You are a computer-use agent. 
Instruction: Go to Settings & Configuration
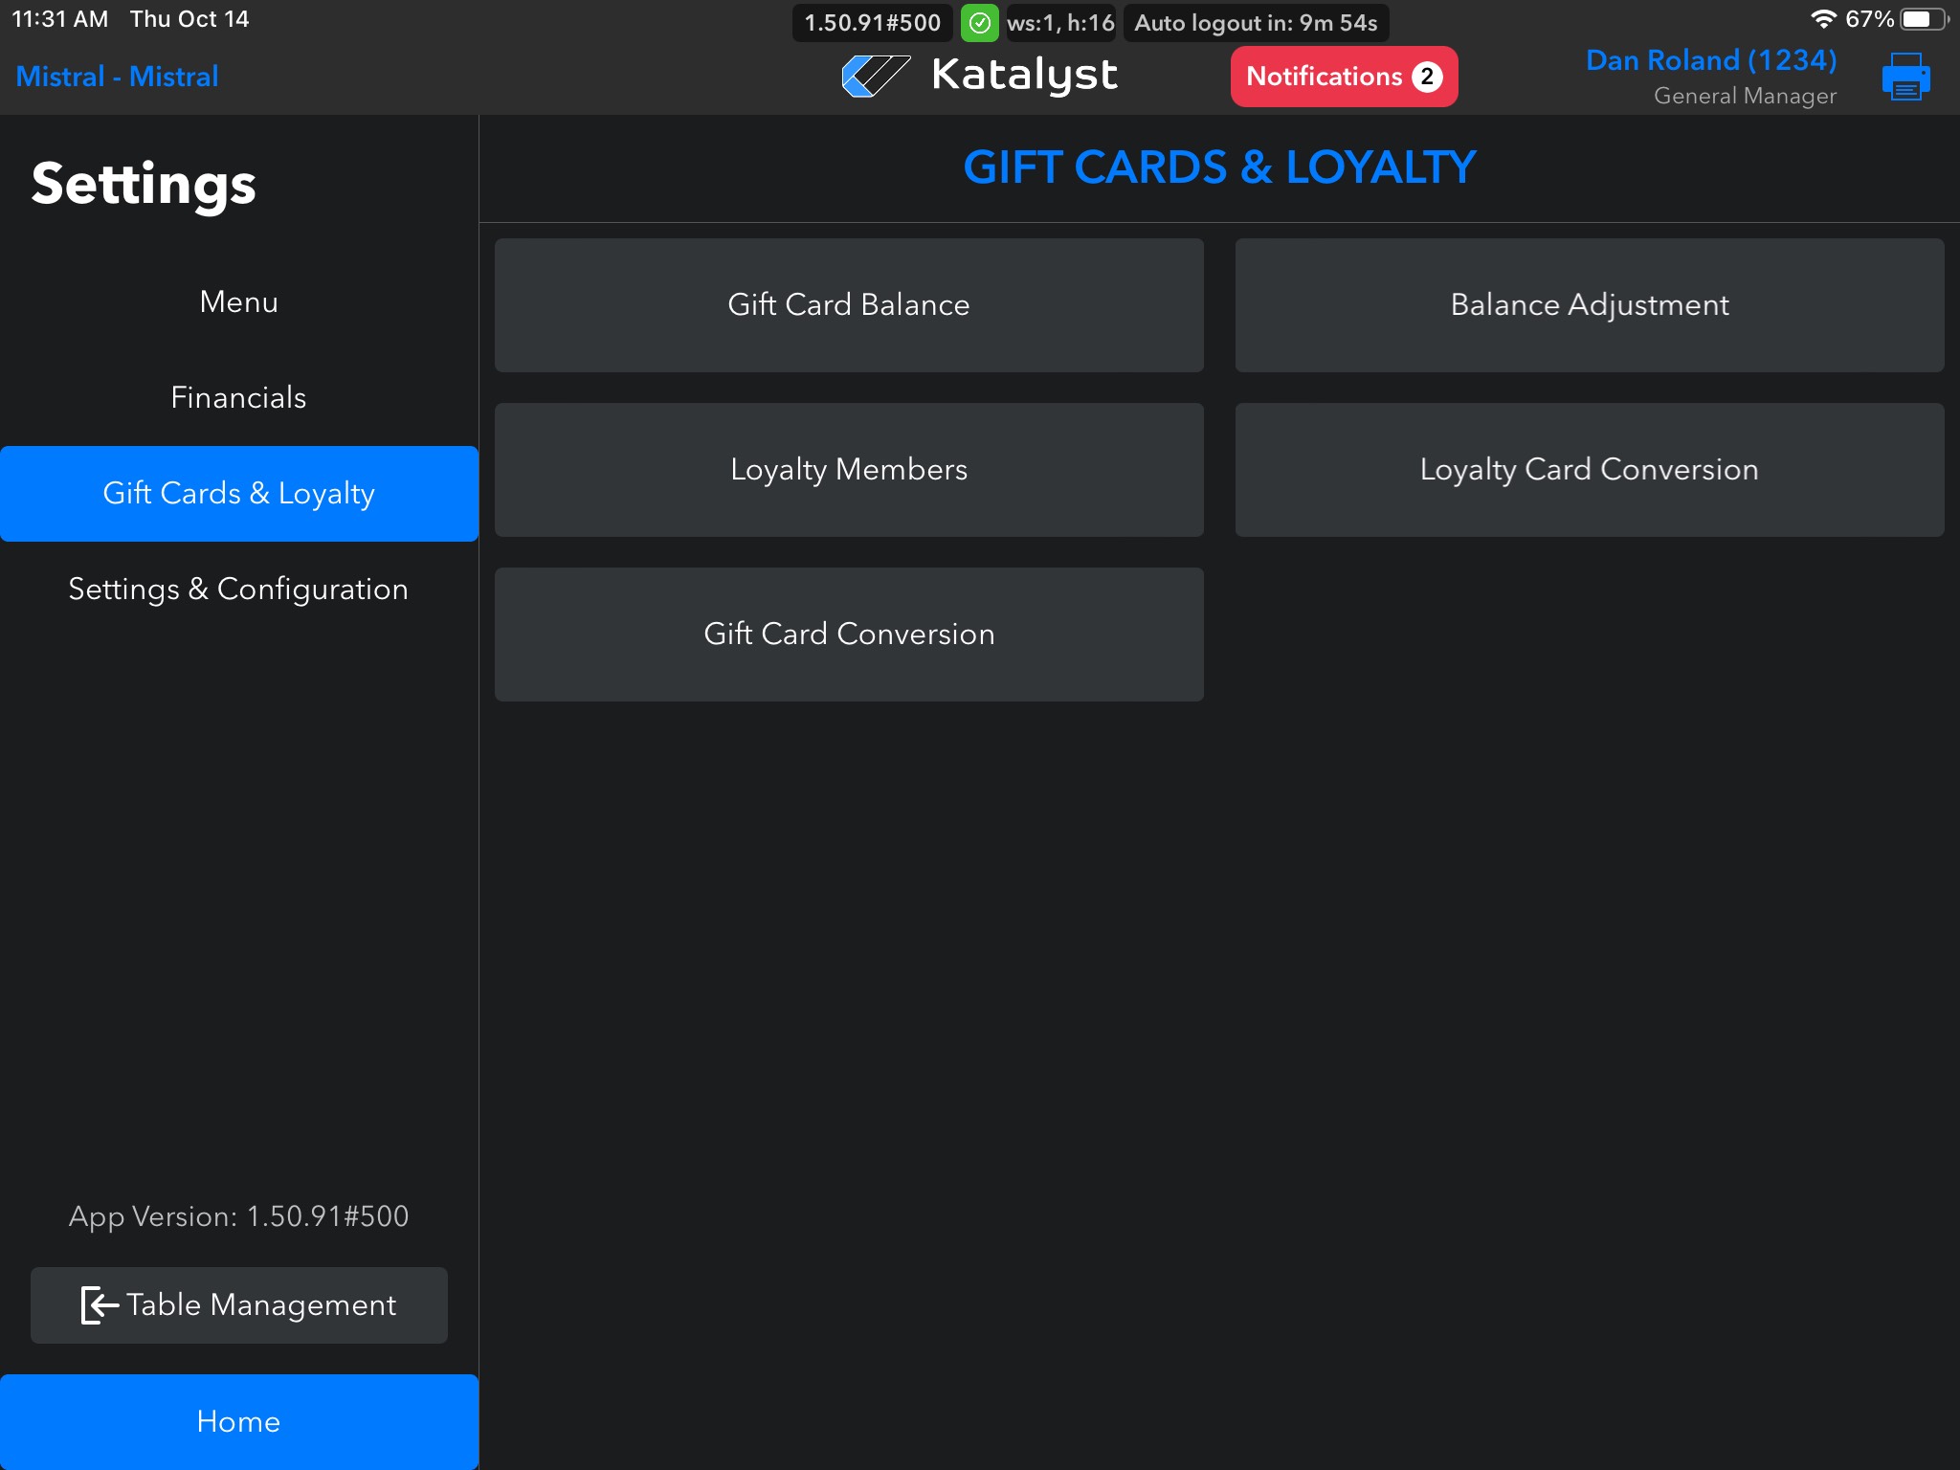pos(238,590)
